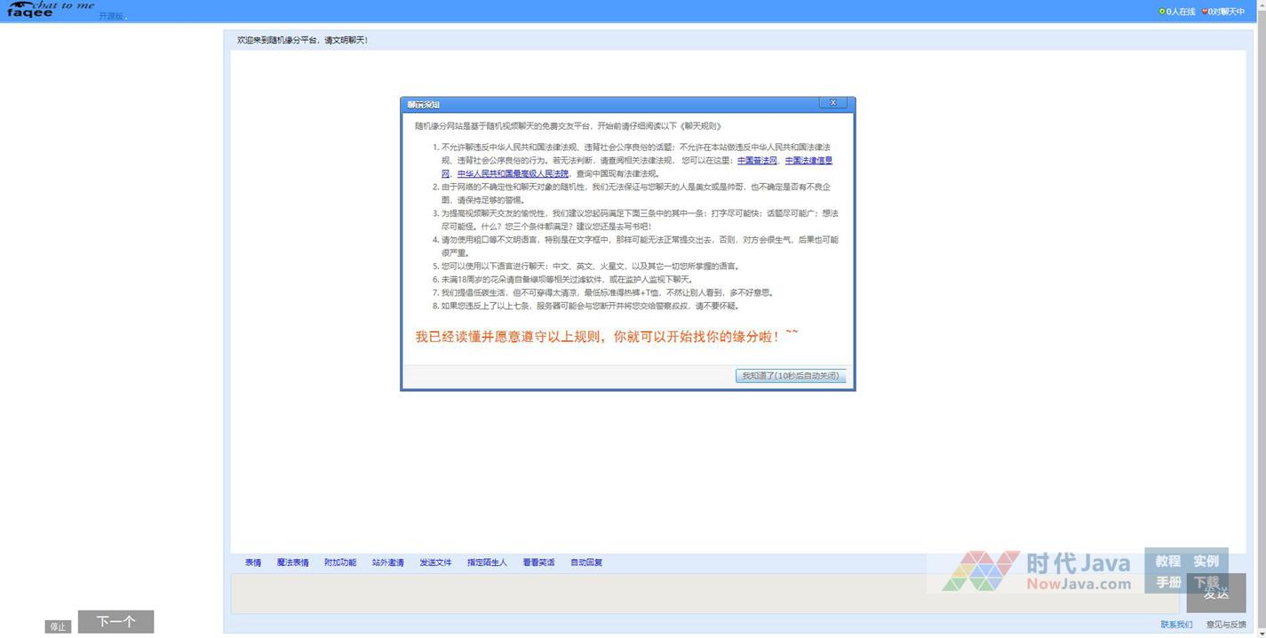Toggle 自动回复 auto reply option

coord(586,562)
